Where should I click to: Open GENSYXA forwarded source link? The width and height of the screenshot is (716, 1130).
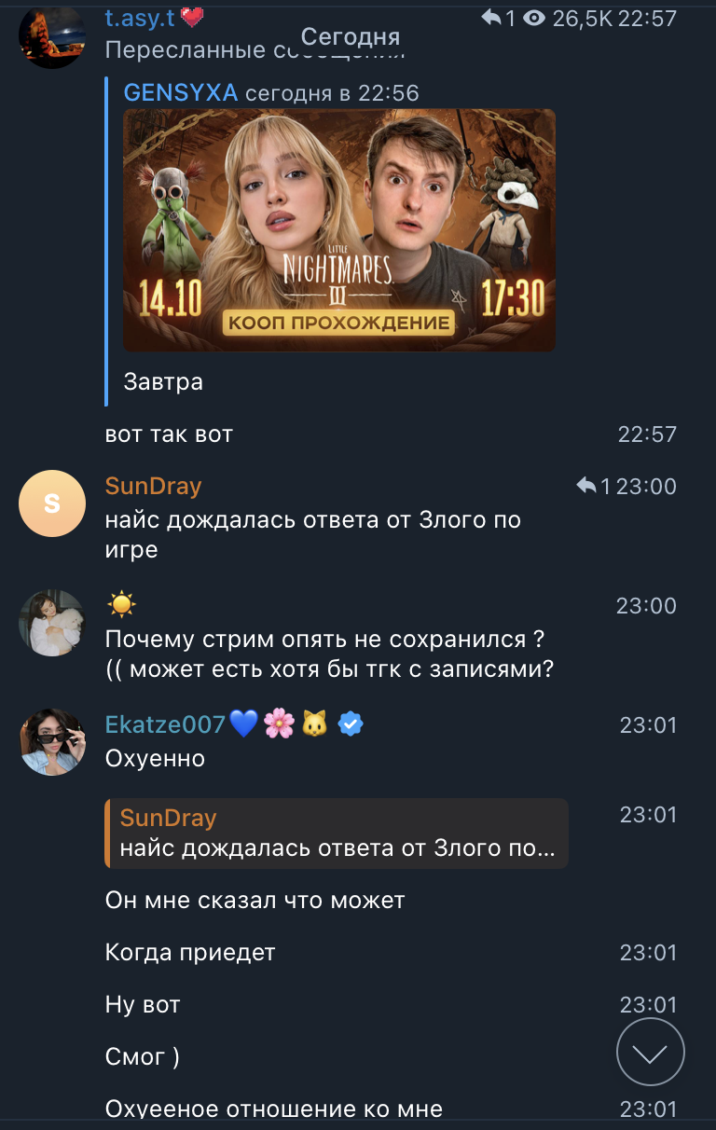[181, 92]
